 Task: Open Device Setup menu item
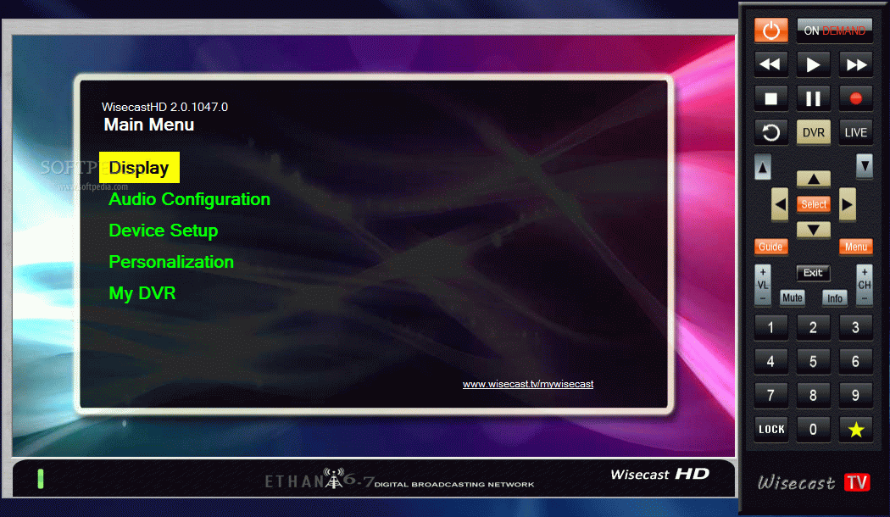[164, 231]
